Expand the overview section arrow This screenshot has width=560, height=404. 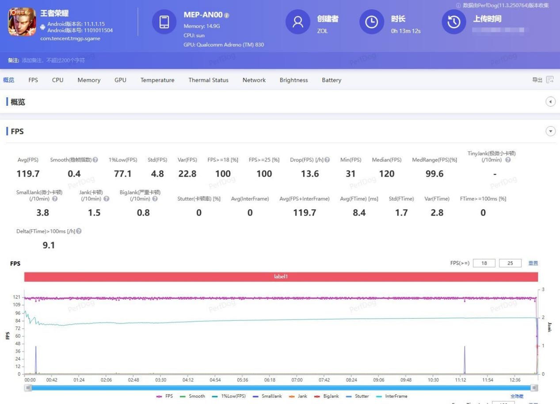pyautogui.click(x=550, y=102)
